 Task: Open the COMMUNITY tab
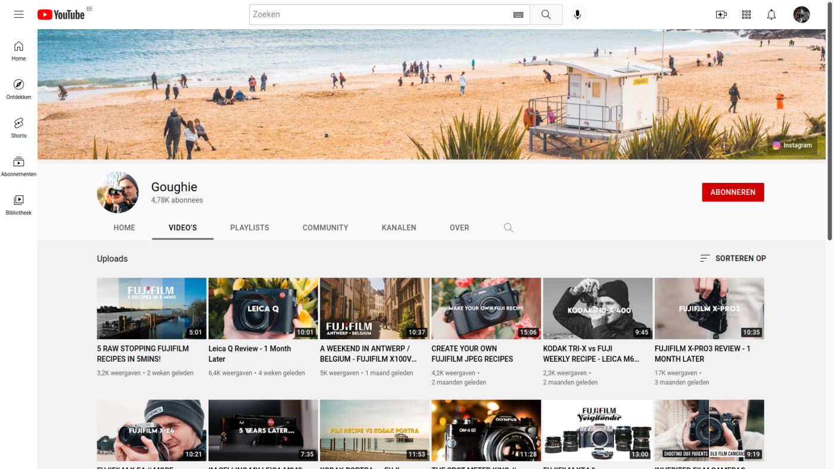(325, 228)
